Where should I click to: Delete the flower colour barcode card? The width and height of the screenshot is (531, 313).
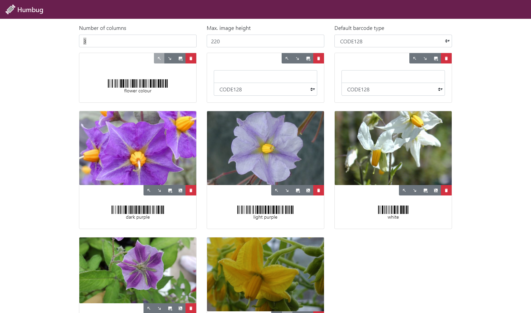point(191,58)
